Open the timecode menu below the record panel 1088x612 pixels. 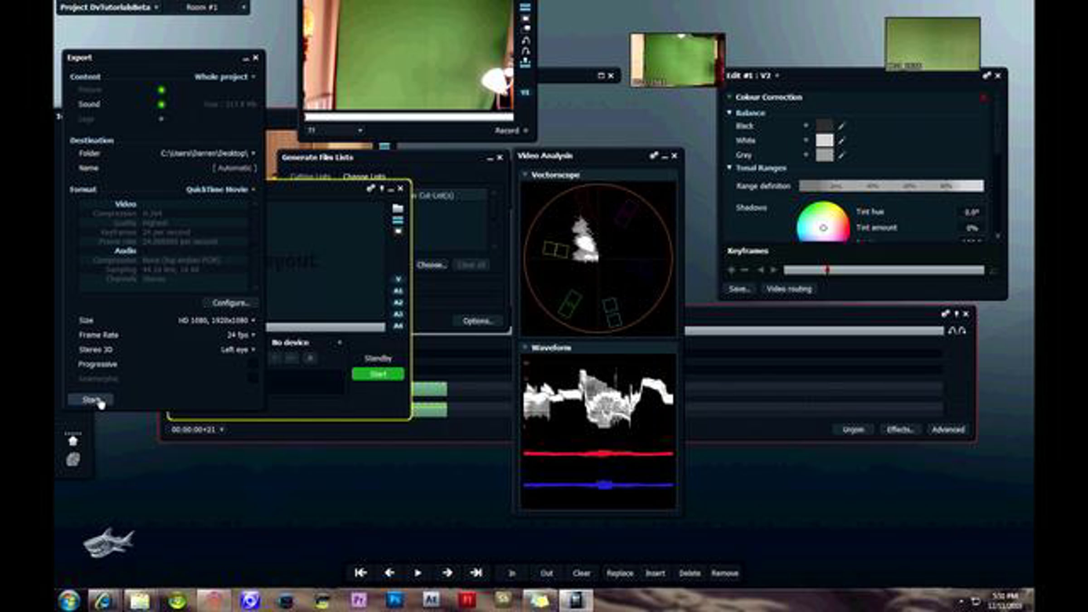pyautogui.click(x=198, y=429)
